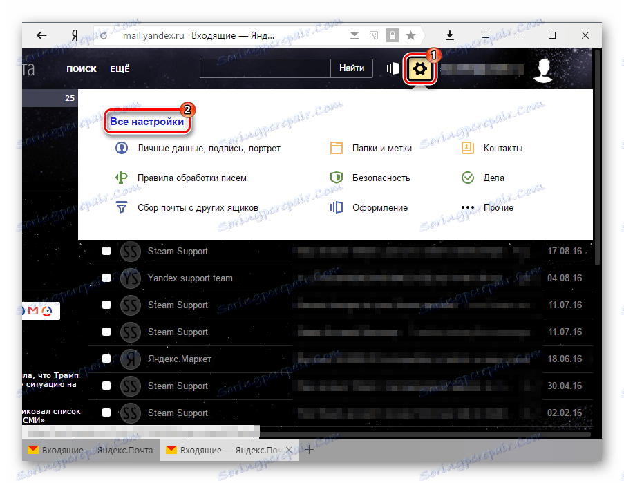Image resolution: width=624 pixels, height=483 pixels.
Task: Check the Steam Support 02.02.16 message
Action: tap(106, 413)
